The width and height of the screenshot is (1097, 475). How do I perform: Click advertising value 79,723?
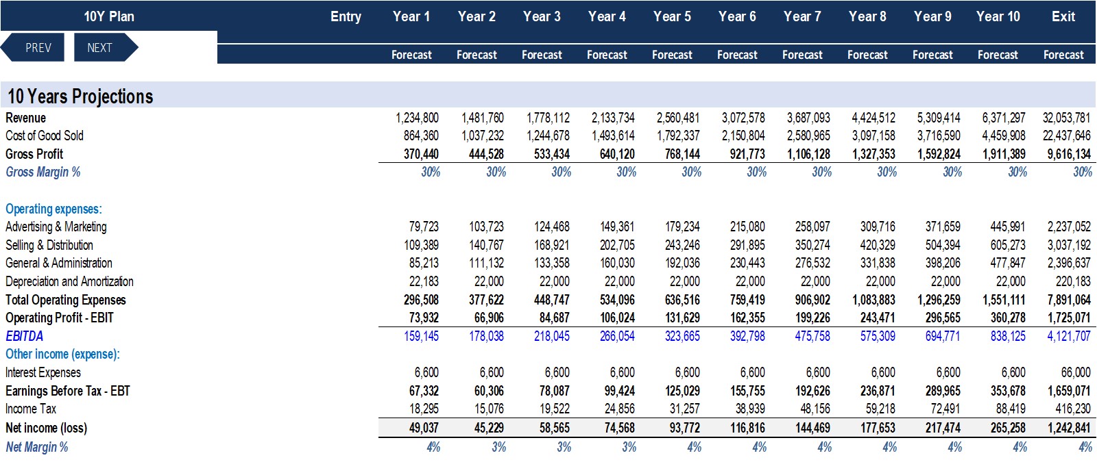pyautogui.click(x=424, y=227)
